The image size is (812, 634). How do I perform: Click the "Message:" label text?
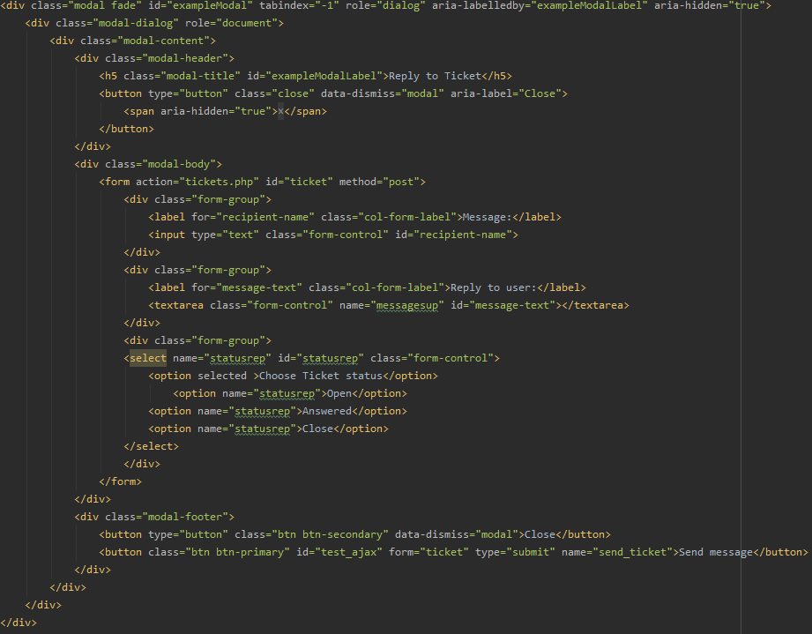(488, 217)
